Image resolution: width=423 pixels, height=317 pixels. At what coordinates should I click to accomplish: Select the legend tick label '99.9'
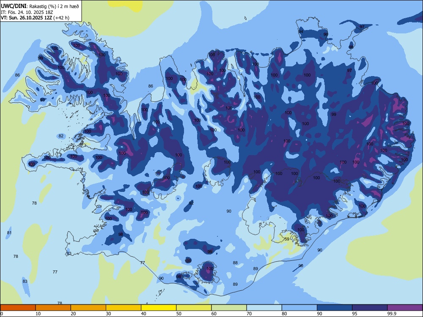(x=392, y=314)
